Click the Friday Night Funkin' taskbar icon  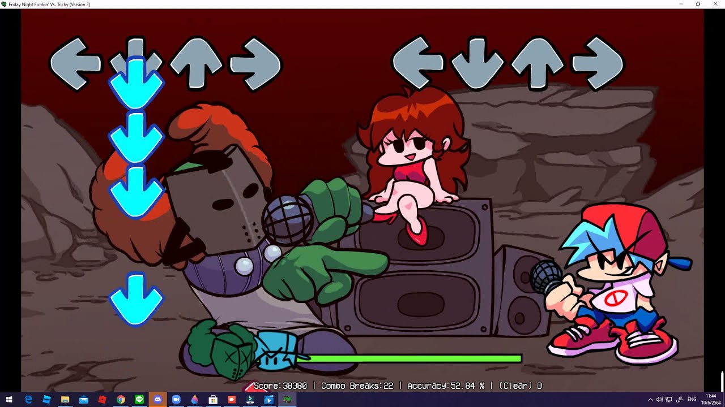287,400
